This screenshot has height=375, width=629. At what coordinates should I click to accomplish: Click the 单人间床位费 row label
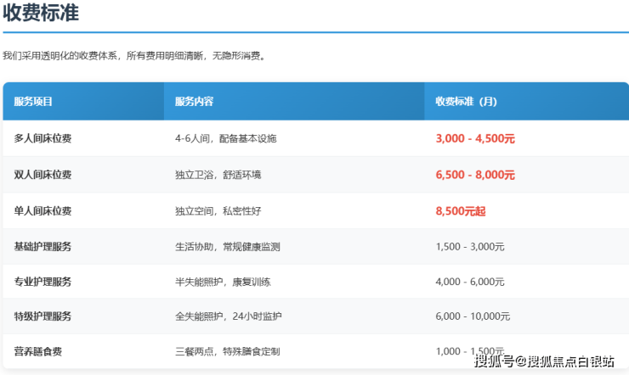coord(42,211)
